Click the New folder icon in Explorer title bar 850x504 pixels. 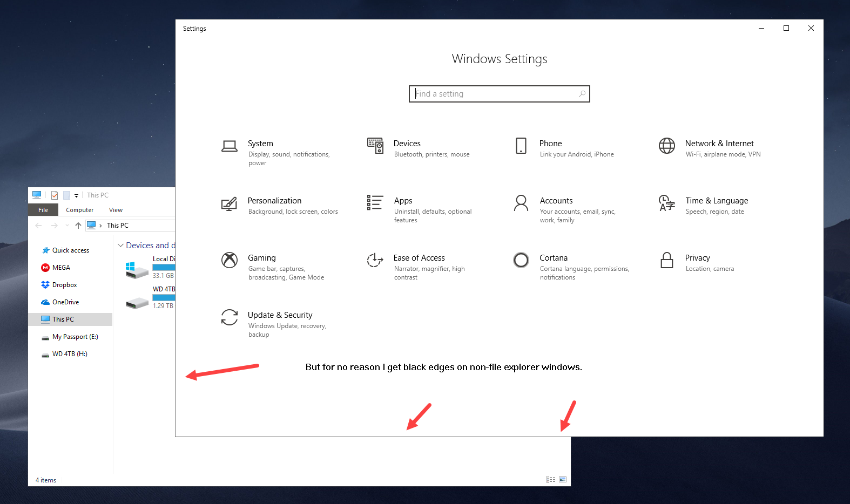66,195
